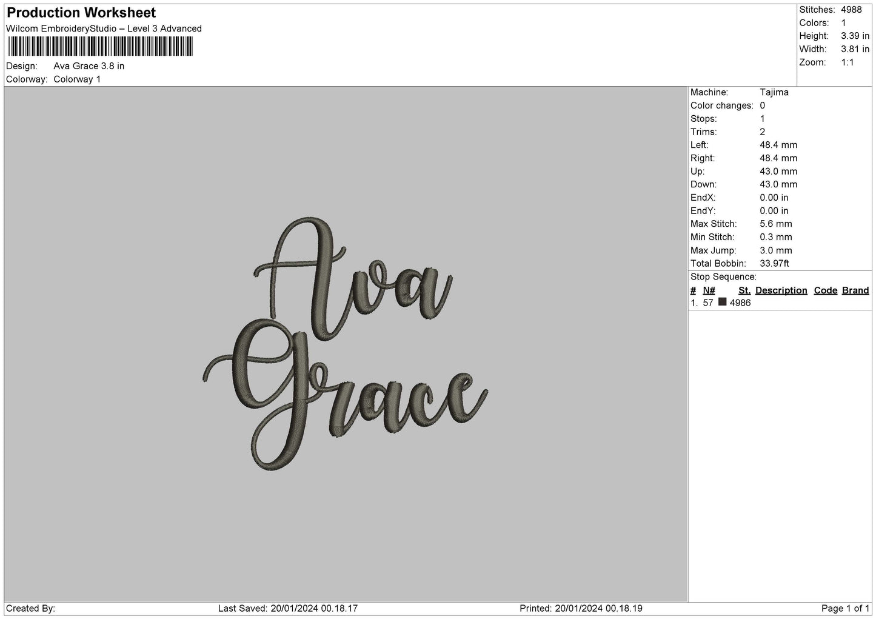Click the Width value 3.81 in
876x619 pixels.
[x=855, y=49]
